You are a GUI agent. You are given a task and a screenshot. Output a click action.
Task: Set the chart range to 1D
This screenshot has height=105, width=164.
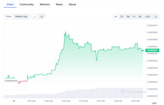[x=116, y=17]
